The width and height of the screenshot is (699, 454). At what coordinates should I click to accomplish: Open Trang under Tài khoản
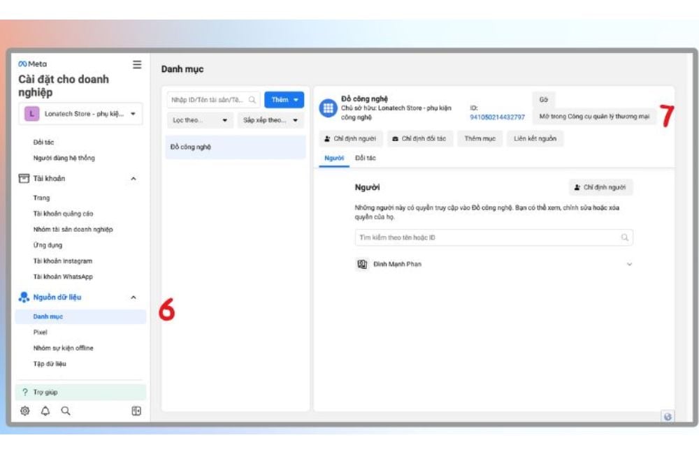pyautogui.click(x=41, y=198)
